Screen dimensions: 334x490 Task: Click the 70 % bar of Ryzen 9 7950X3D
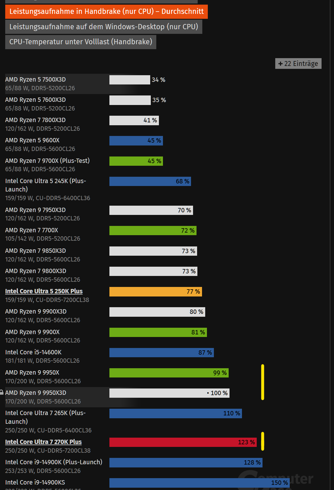click(x=151, y=210)
